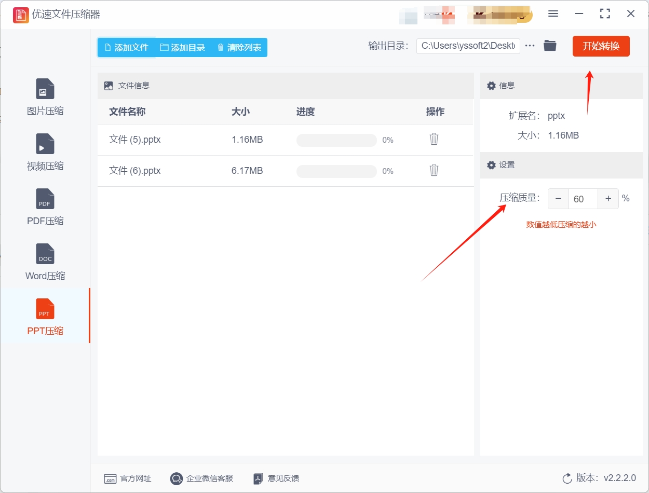Screen dimensions: 649x493
Task: Select the 文件 (5).pptx file name
Action: [x=135, y=140]
